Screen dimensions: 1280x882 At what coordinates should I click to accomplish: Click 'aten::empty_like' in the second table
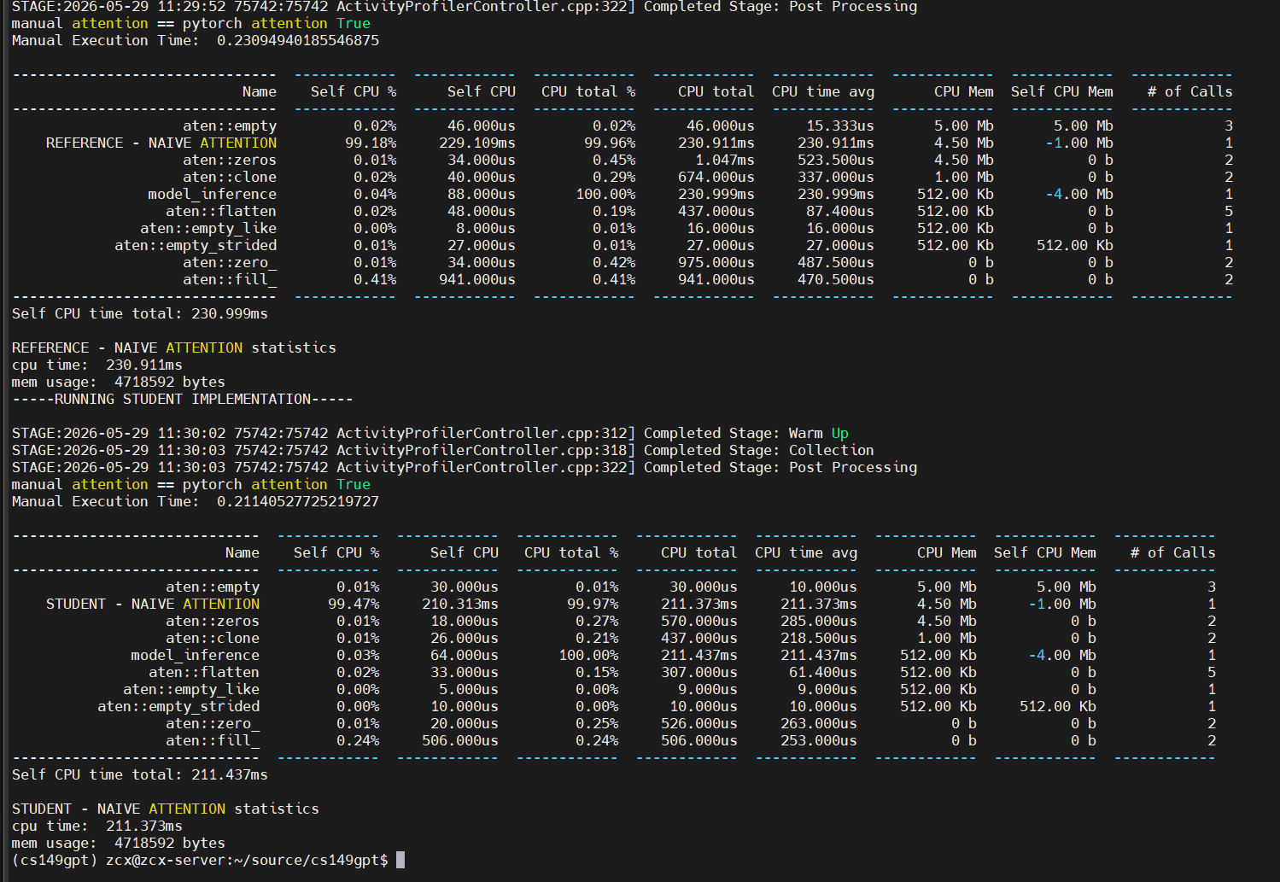tap(191, 689)
